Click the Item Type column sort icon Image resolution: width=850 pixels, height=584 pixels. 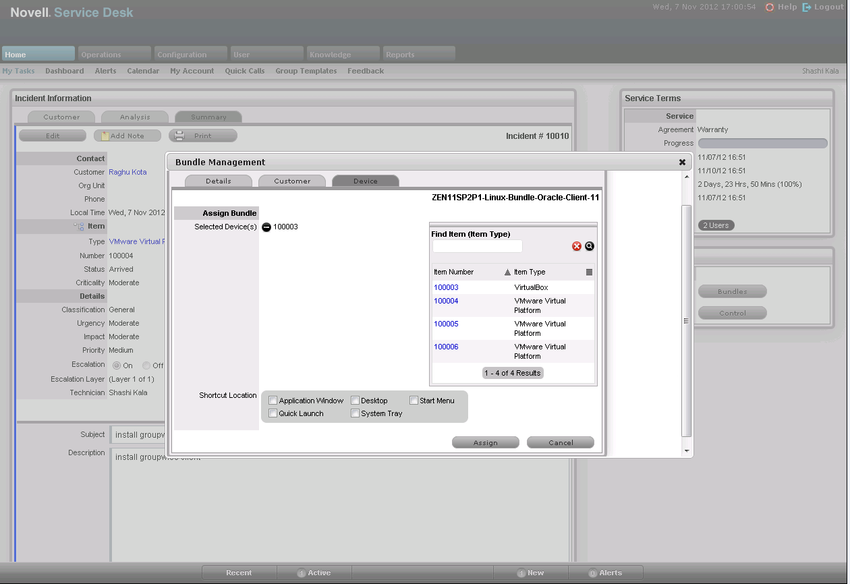pyautogui.click(x=589, y=272)
